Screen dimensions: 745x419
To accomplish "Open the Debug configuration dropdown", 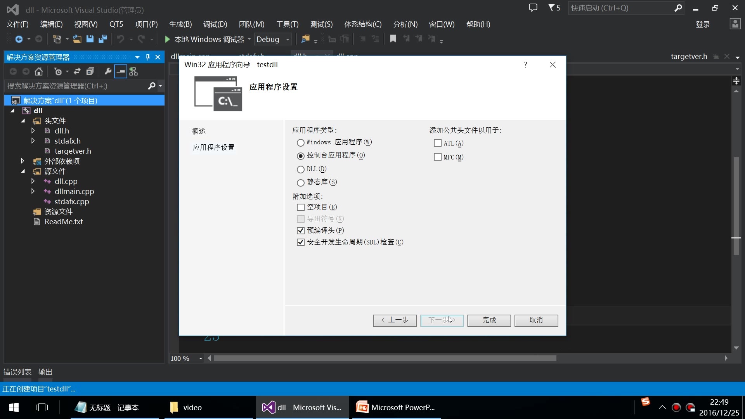I will click(x=273, y=39).
